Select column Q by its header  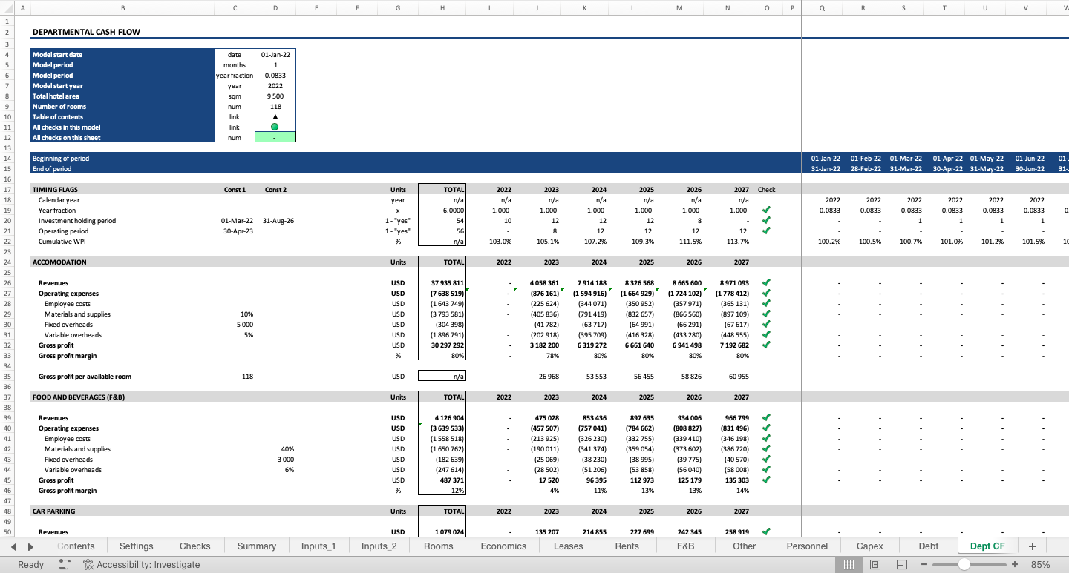(821, 8)
